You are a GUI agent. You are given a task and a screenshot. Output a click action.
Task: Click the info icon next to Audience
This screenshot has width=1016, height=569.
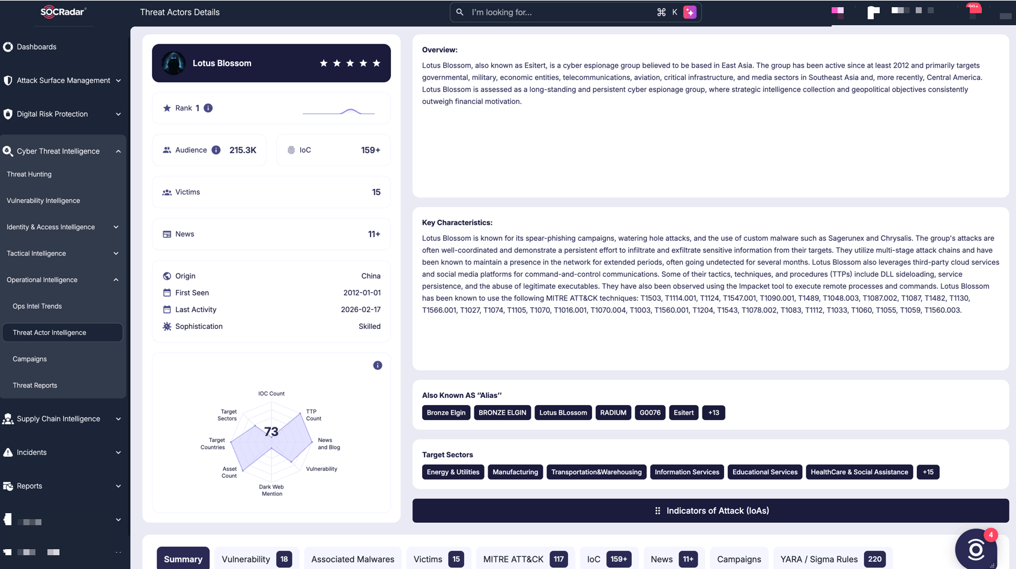tap(216, 150)
